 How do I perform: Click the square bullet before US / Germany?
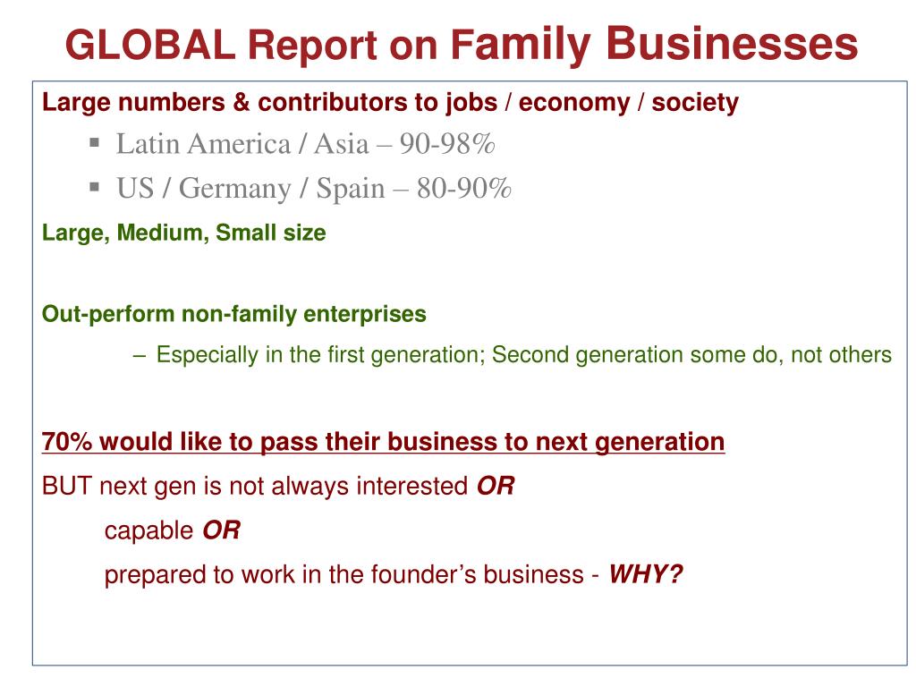95,186
